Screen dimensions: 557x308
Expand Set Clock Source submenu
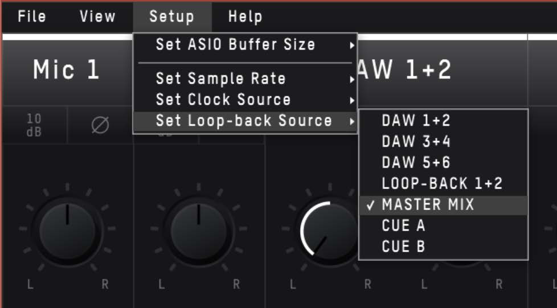coord(245,100)
